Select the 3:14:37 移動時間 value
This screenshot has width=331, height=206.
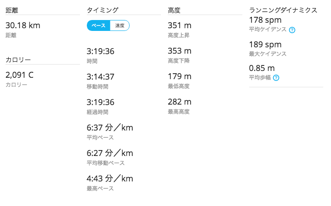tap(100, 76)
